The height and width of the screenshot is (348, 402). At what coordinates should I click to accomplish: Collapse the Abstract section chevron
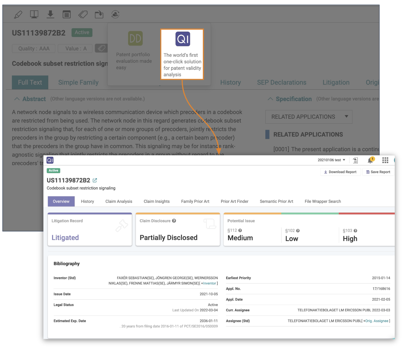[17, 99]
